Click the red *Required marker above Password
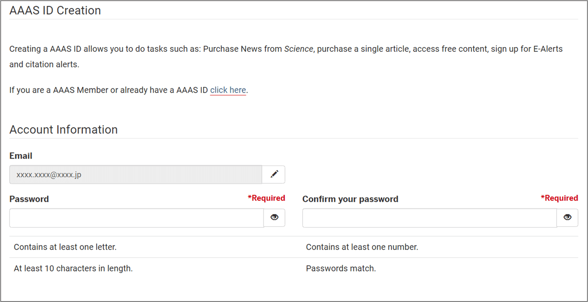588x302 pixels. [x=266, y=198]
